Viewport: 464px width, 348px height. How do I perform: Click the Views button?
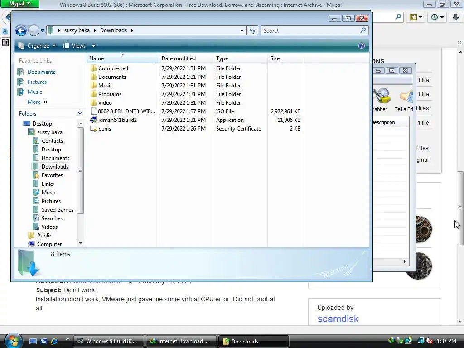click(x=75, y=46)
